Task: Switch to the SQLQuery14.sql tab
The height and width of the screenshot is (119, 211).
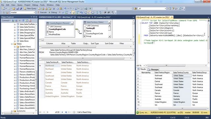Action: [94, 17]
